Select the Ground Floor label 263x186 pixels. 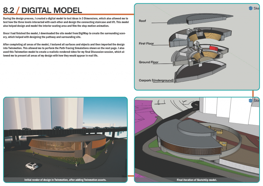[148, 62]
